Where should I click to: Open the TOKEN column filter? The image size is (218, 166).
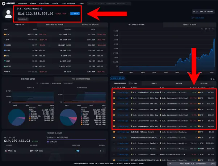click(199, 87)
